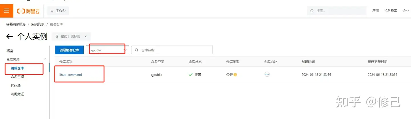Click the 实例列表 breadcrumb link
This screenshot has width=411, height=119.
[x=38, y=24]
